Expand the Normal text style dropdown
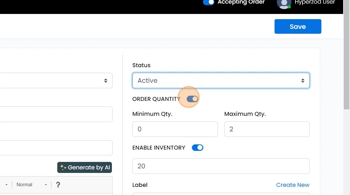 click(32, 185)
